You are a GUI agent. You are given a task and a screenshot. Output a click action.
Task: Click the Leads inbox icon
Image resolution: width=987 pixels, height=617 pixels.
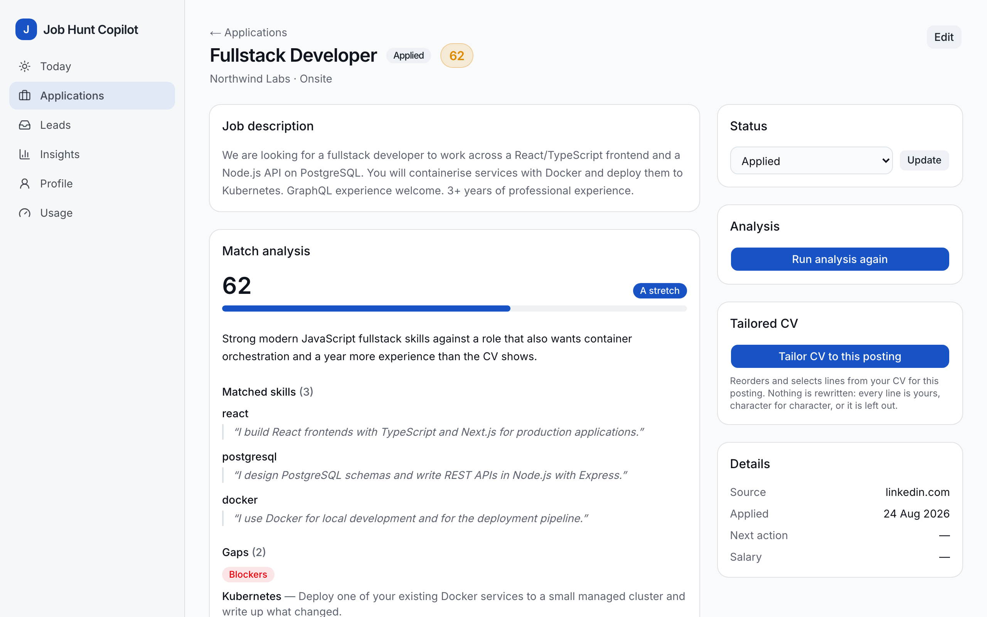[25, 125]
